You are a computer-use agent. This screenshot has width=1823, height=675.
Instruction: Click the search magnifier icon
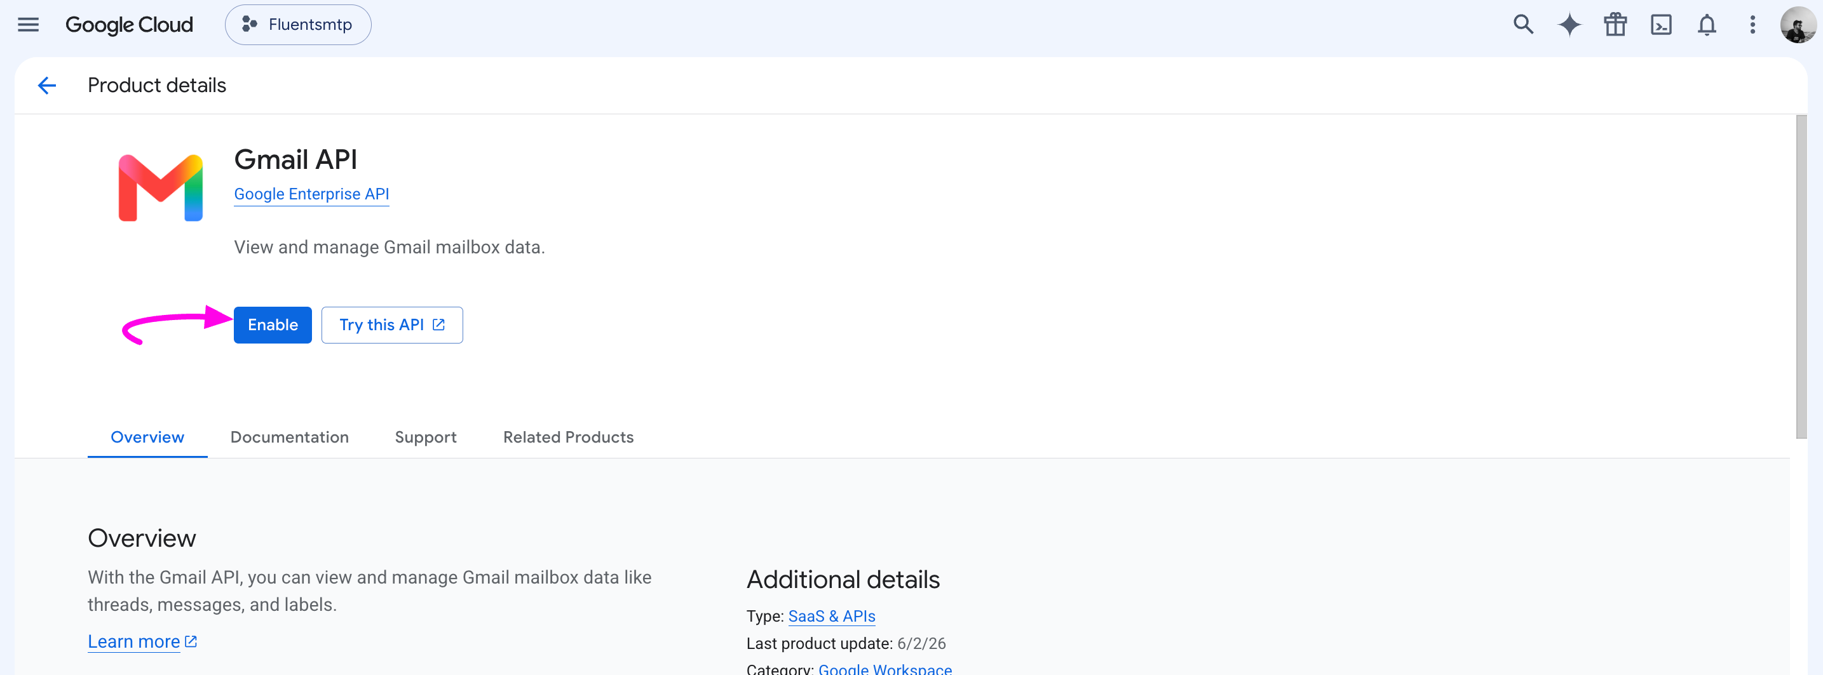1523,25
